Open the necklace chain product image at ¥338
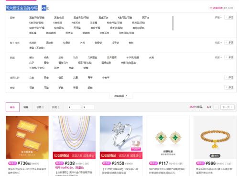 pos(74,138)
